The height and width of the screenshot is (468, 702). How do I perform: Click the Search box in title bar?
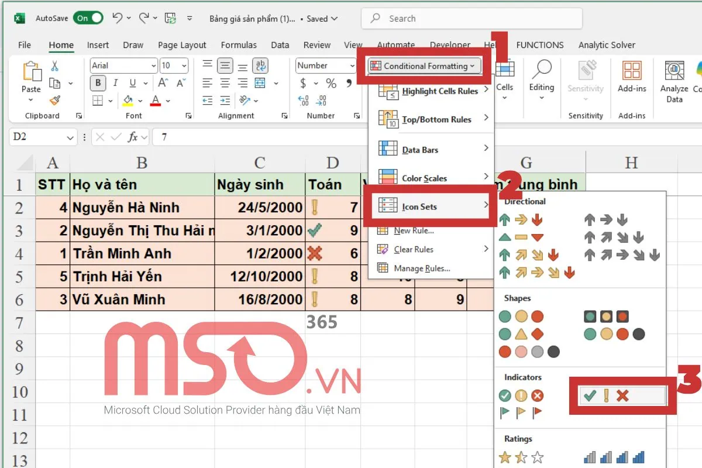(x=472, y=19)
